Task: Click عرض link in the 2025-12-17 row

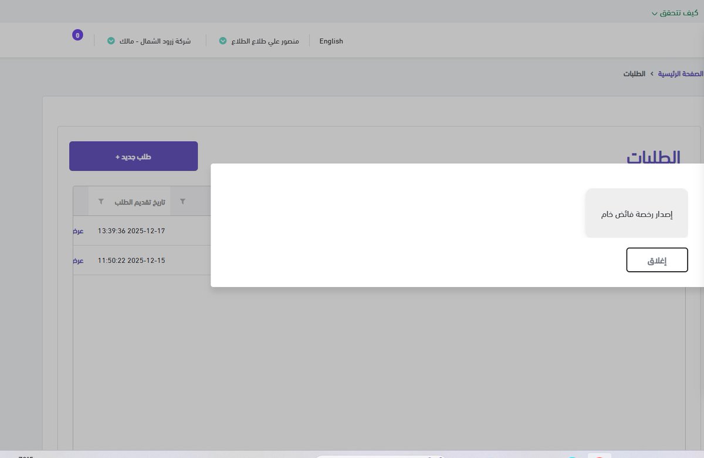Action: (78, 231)
